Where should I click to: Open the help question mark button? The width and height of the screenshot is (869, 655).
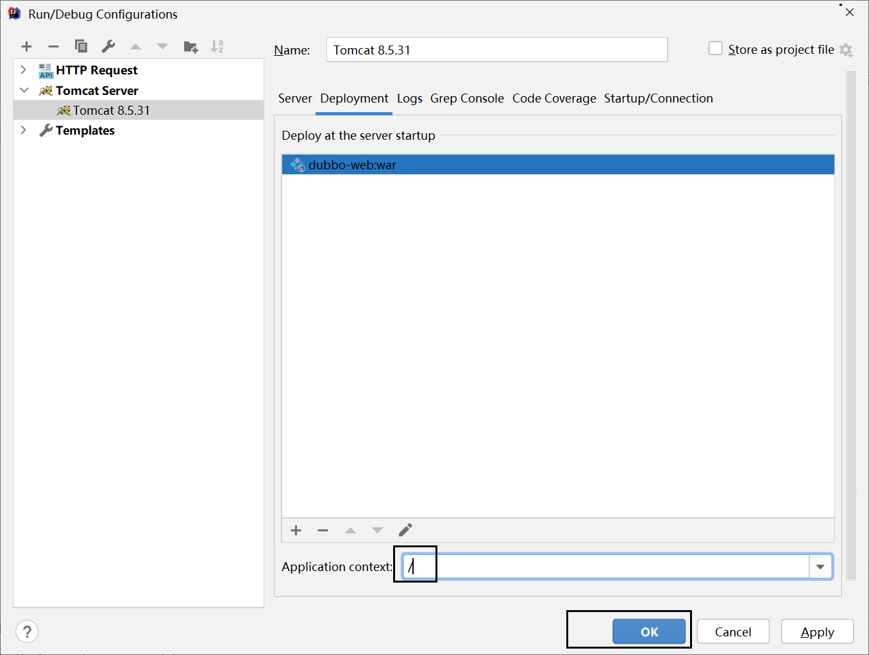27,632
